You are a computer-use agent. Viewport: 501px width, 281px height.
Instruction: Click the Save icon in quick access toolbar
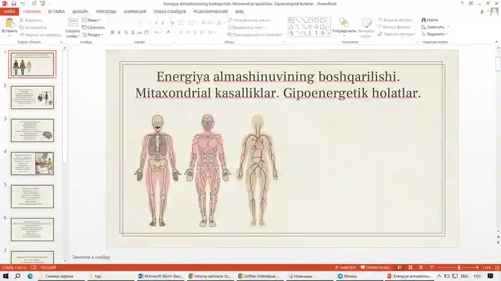click(x=14, y=3)
